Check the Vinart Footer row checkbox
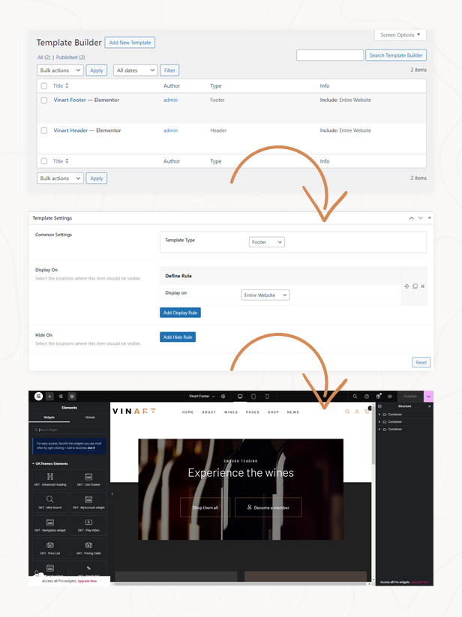Image resolution: width=462 pixels, height=617 pixels. (x=44, y=100)
